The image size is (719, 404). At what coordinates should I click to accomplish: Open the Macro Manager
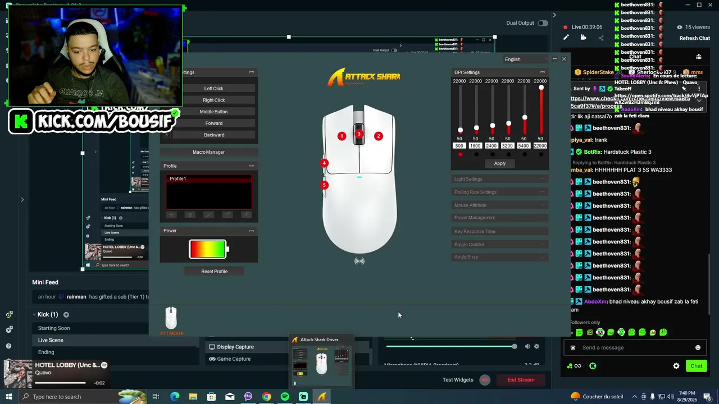coord(209,152)
